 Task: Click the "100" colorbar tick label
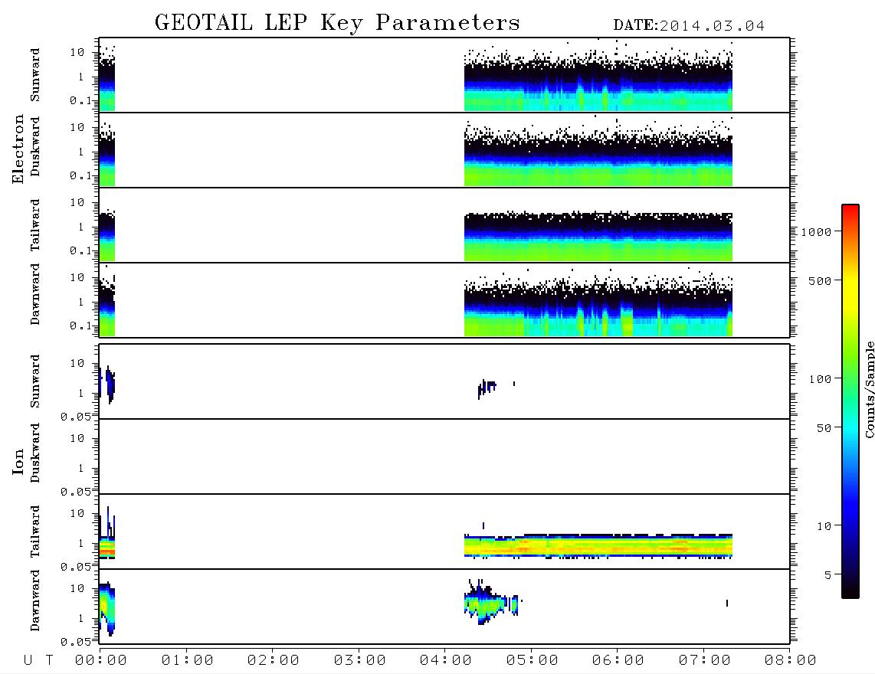pyautogui.click(x=820, y=379)
